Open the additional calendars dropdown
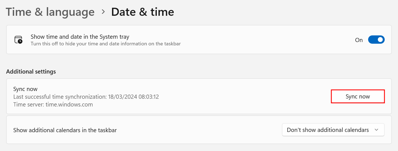The height and width of the screenshot is (151, 398). point(333,130)
